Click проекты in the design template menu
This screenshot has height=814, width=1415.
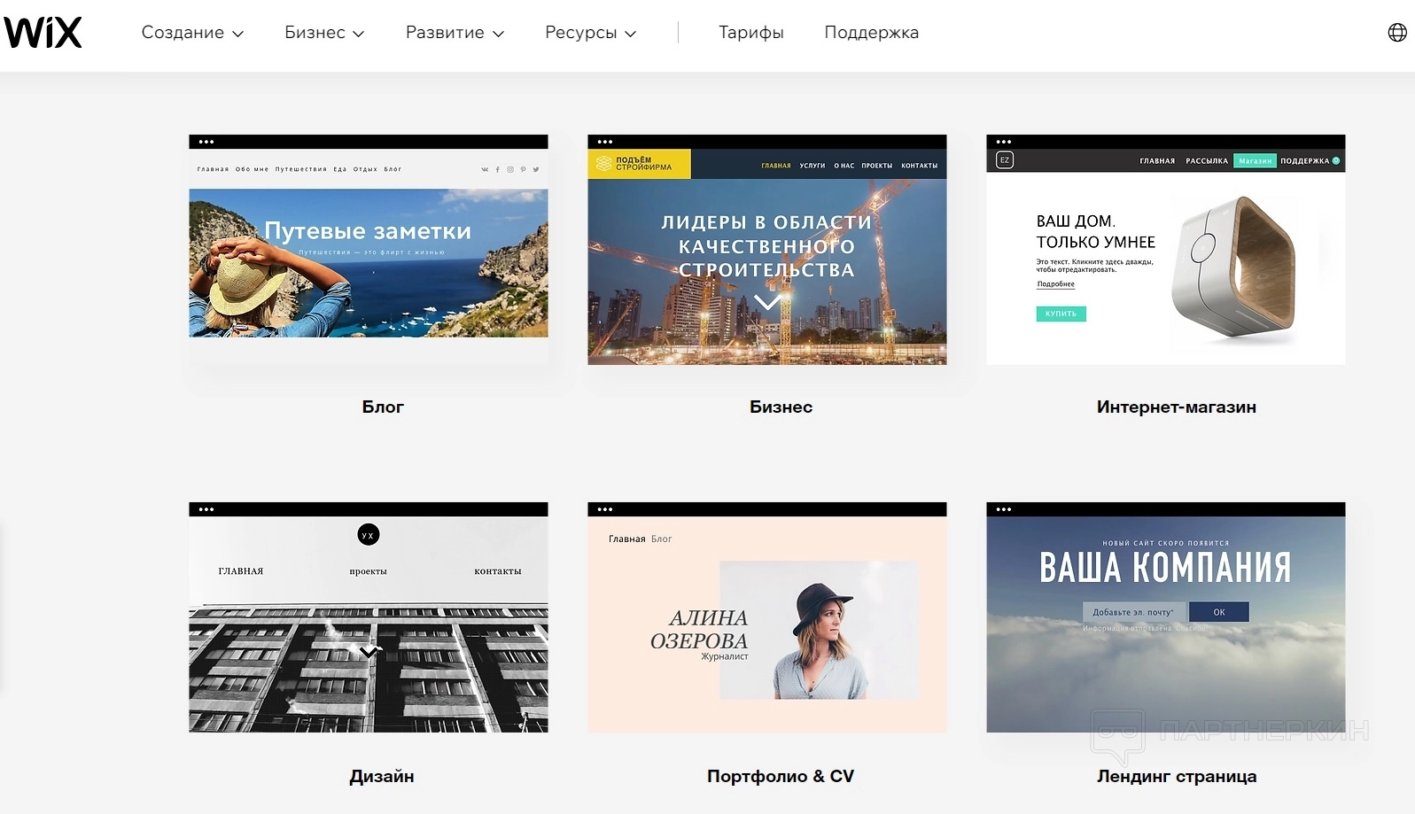[369, 571]
